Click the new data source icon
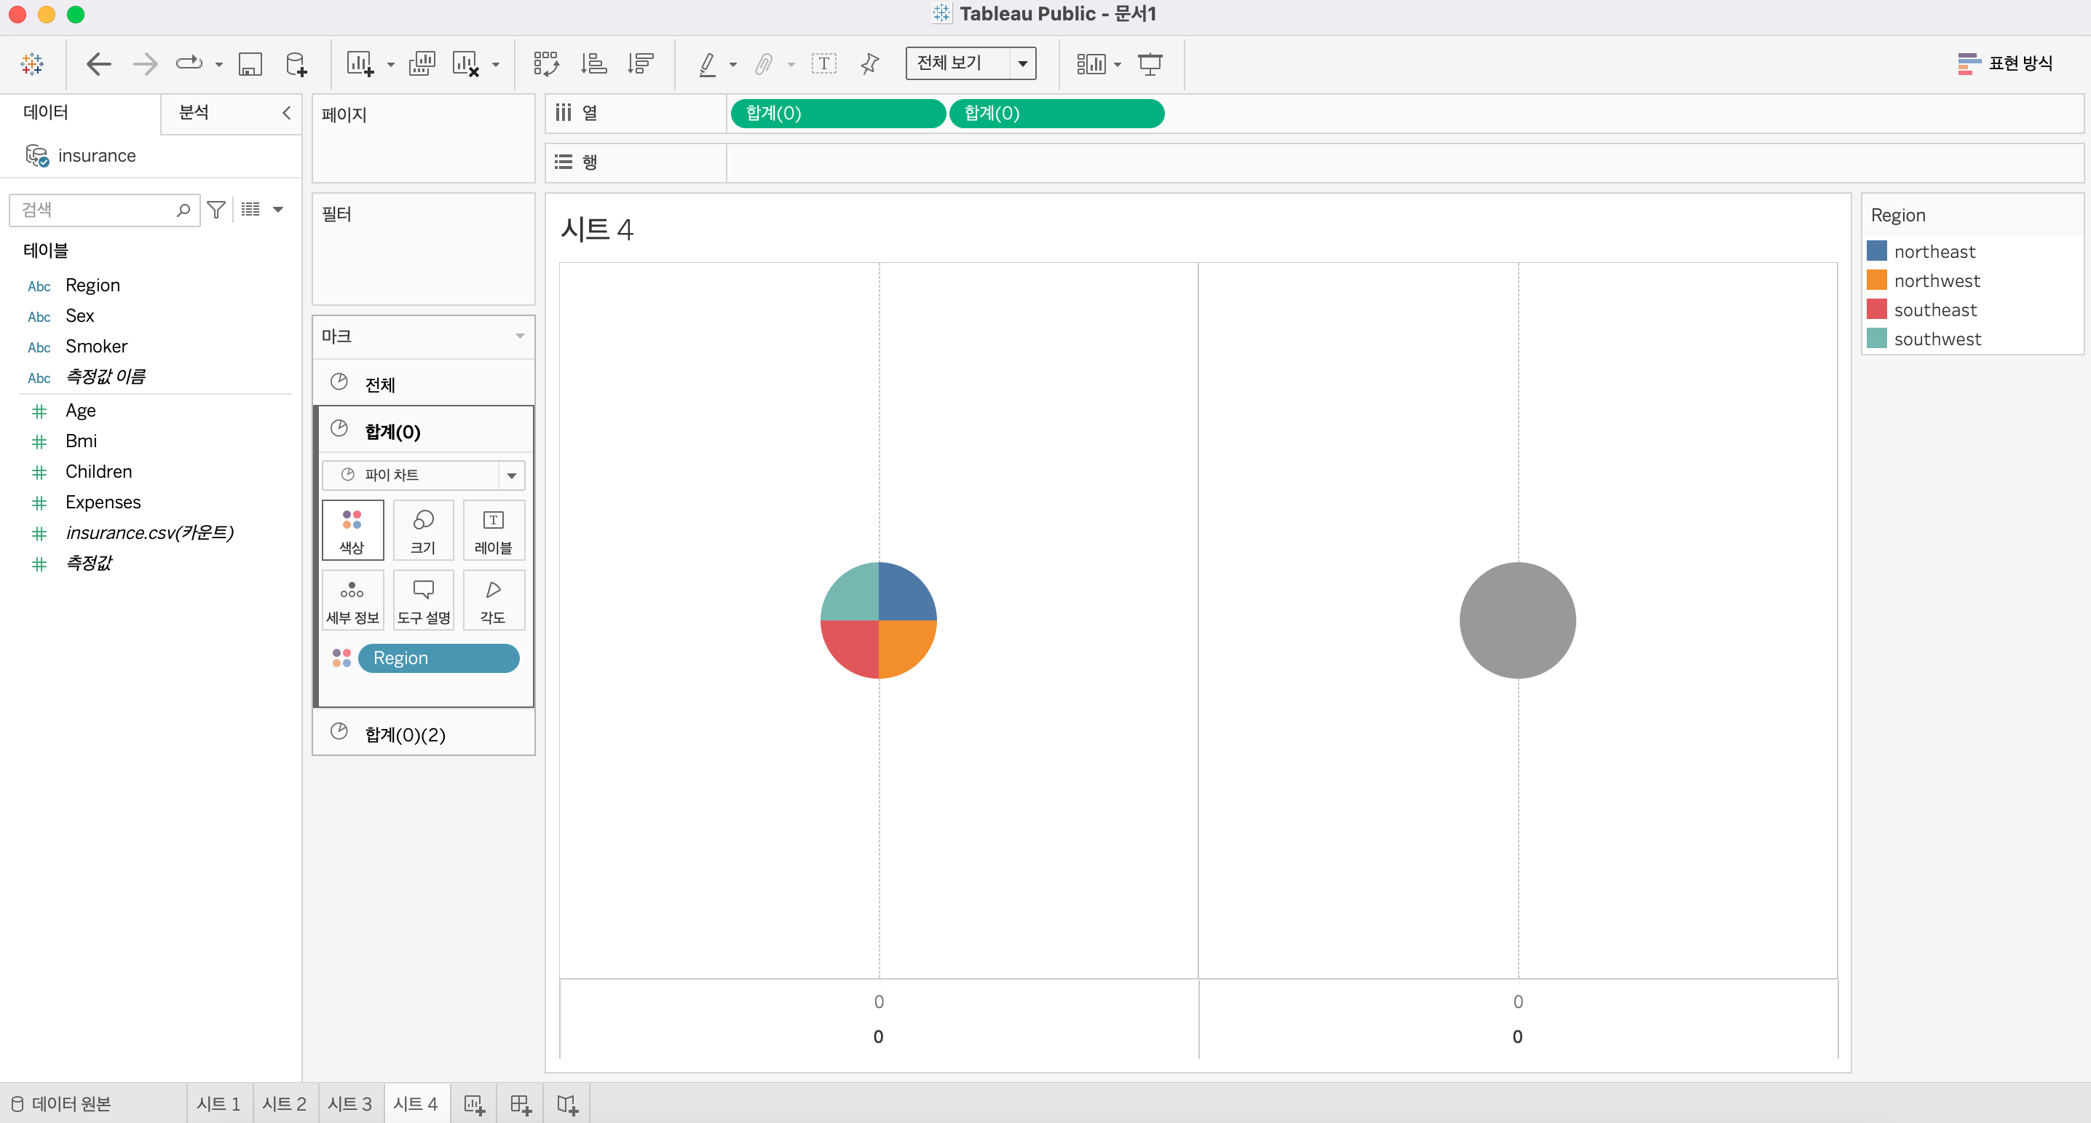The height and width of the screenshot is (1123, 2091). 296,63
